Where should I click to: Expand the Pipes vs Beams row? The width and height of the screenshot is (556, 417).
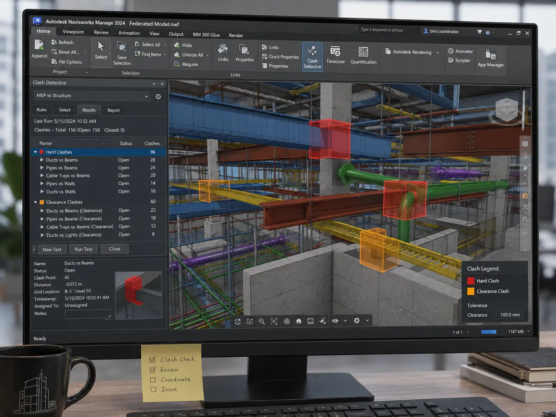[42, 168]
